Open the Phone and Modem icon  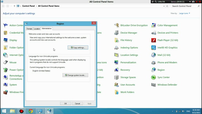coord(153,62)
